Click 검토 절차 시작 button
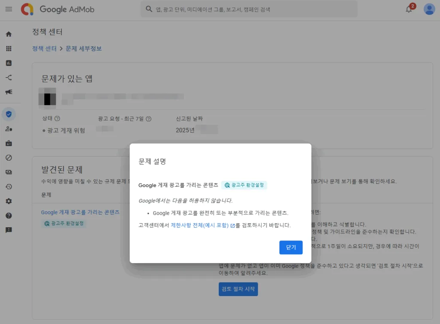 pyautogui.click(x=238, y=289)
